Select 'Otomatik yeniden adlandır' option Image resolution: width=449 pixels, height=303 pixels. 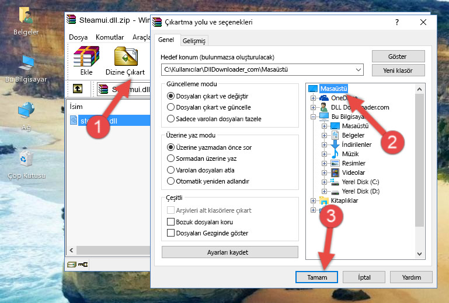click(x=170, y=181)
